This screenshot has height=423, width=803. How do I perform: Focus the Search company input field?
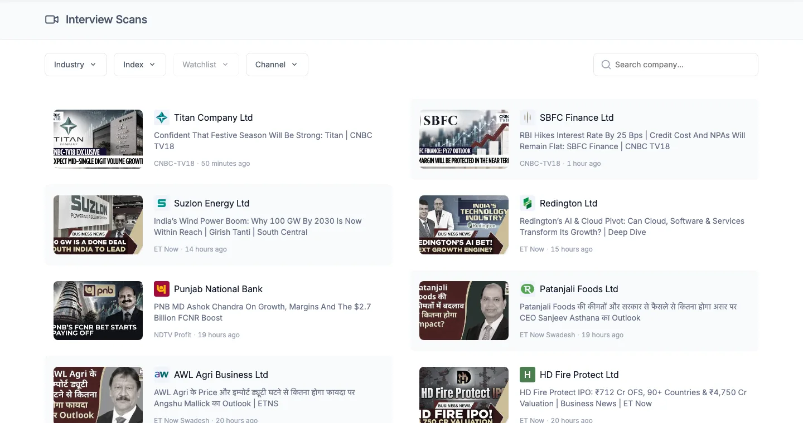[x=676, y=65]
